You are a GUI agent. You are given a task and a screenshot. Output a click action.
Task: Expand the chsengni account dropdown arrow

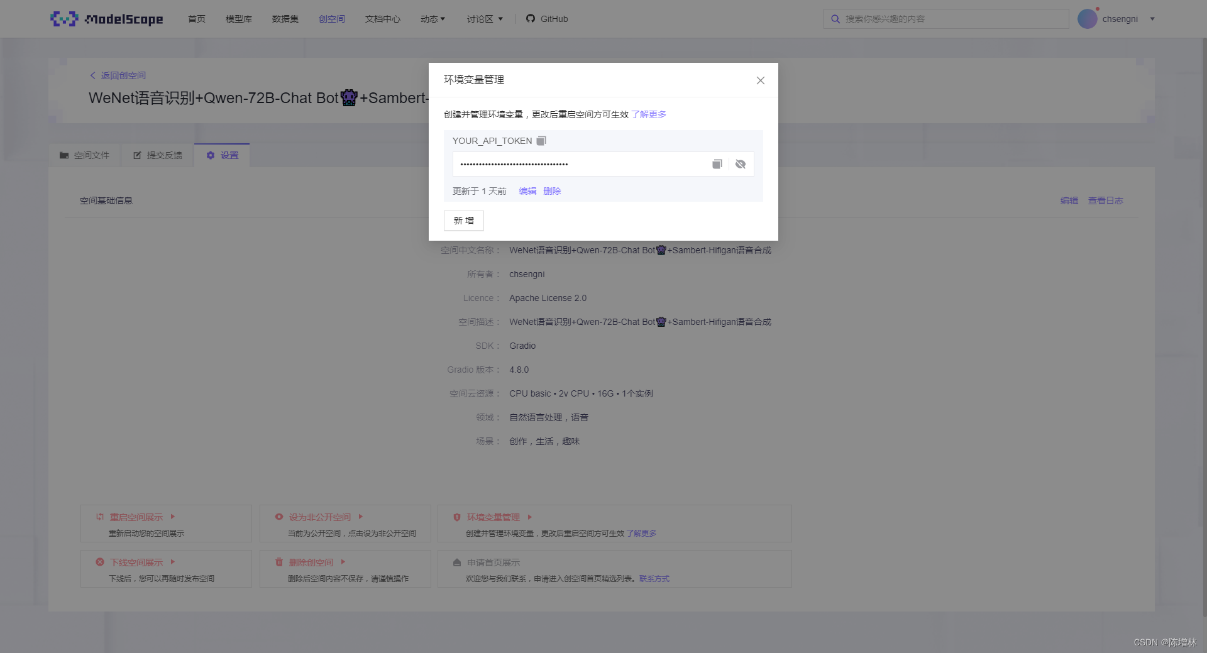[x=1152, y=19]
